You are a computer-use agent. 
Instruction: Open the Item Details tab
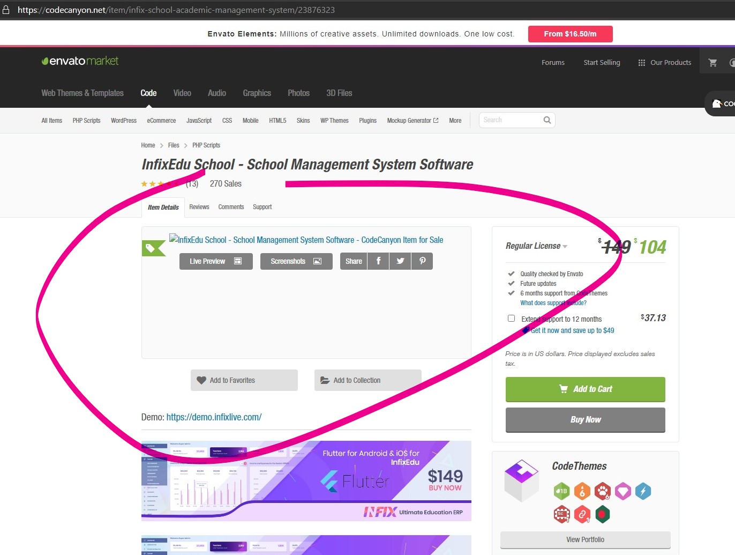tap(163, 207)
